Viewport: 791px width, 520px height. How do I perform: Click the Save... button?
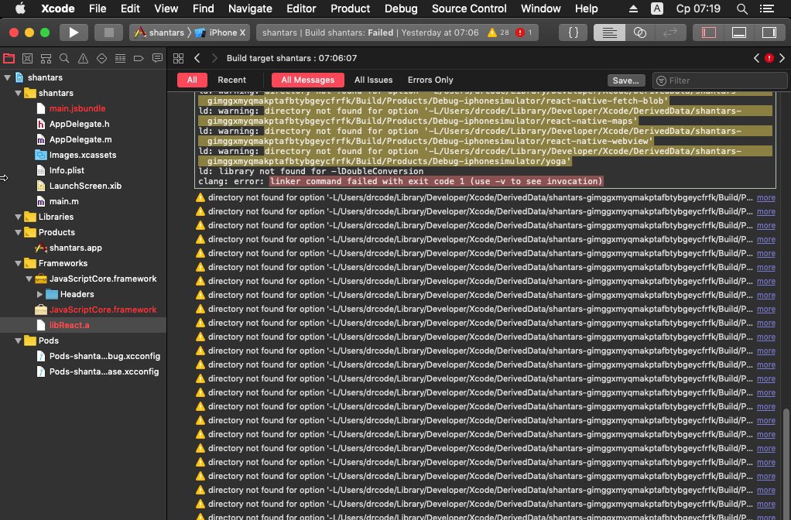pyautogui.click(x=625, y=80)
